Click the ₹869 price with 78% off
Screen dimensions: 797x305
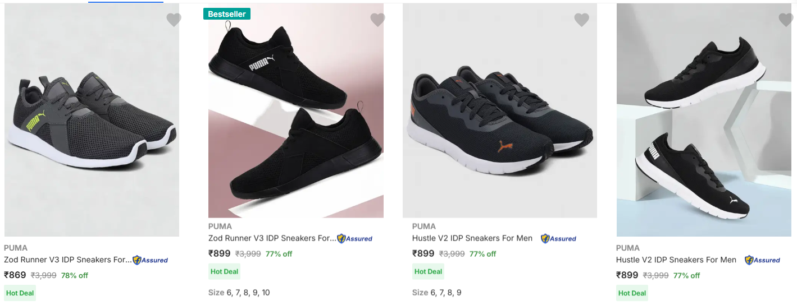[x=15, y=275]
